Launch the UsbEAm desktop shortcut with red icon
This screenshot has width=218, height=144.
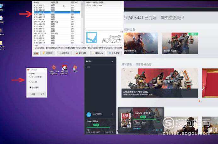pyautogui.click(x=64, y=70)
